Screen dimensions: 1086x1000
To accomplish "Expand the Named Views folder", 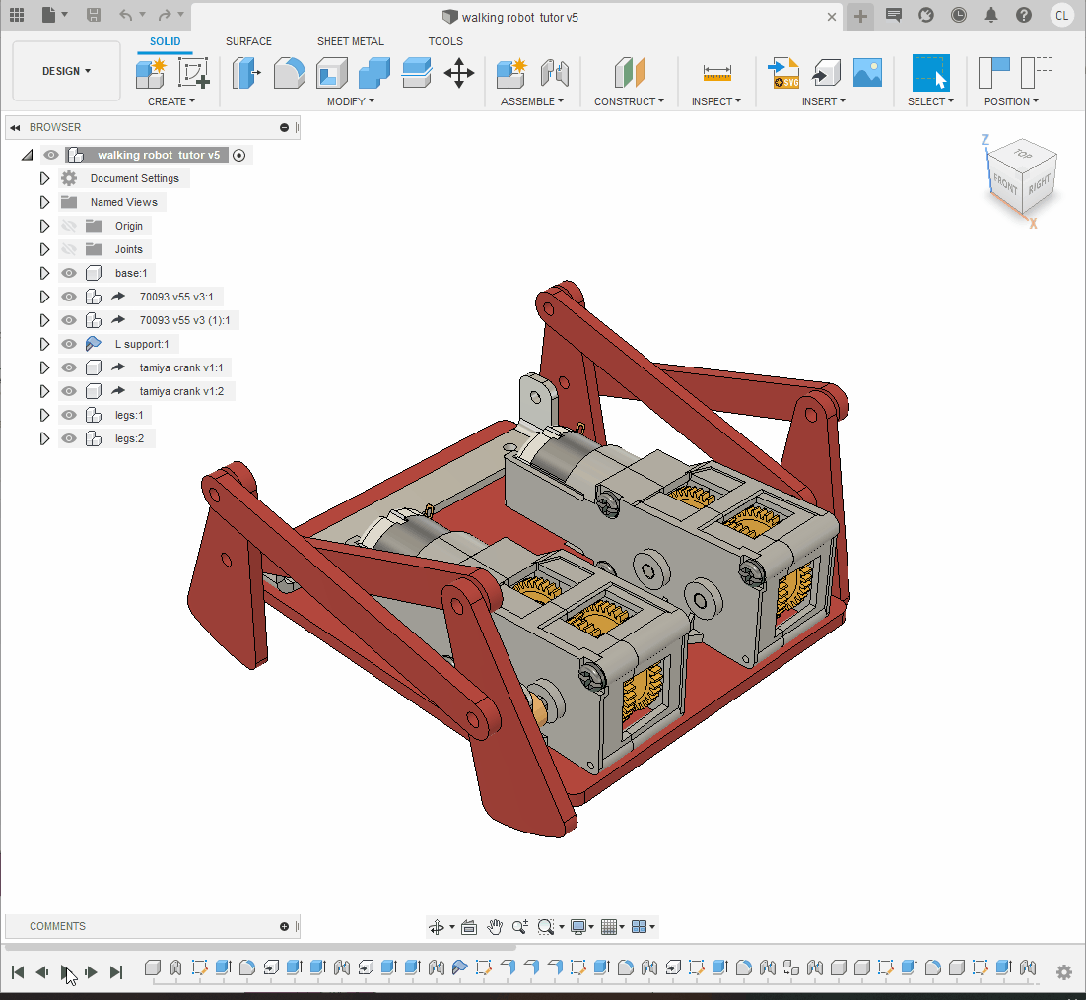I will [44, 202].
